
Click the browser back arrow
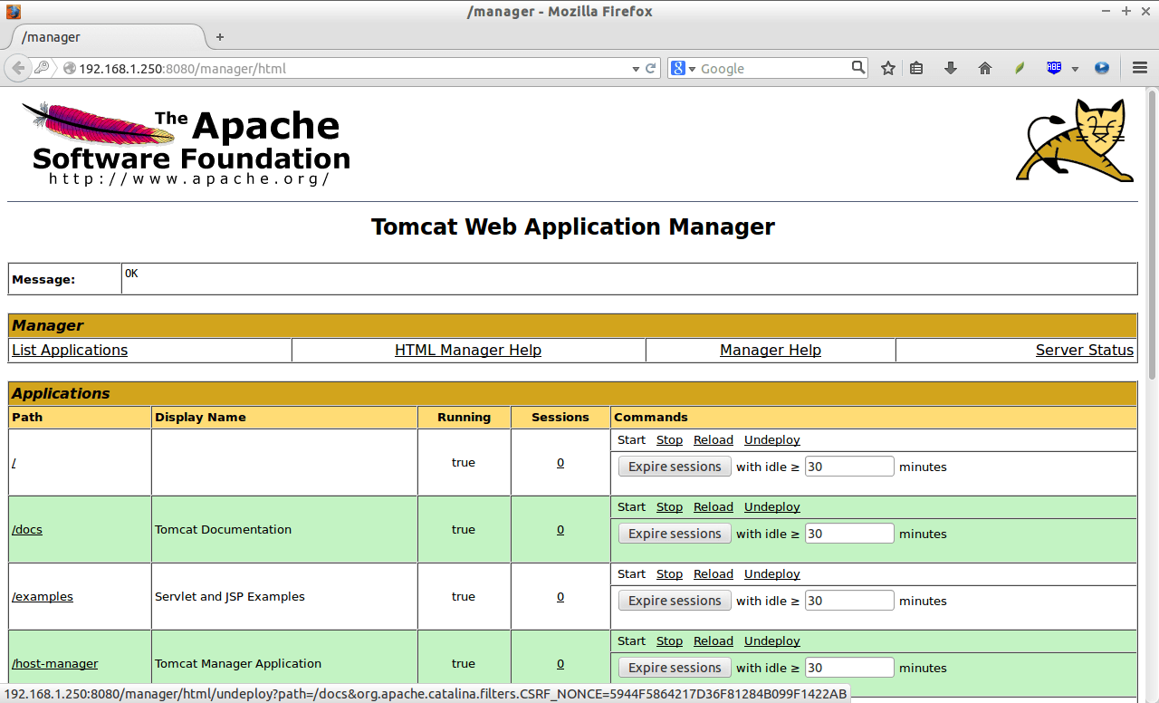(17, 68)
